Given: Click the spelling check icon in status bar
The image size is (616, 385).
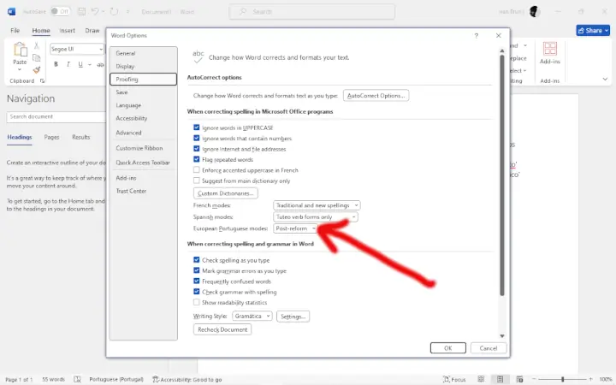Looking at the screenshot, I should pos(77,379).
